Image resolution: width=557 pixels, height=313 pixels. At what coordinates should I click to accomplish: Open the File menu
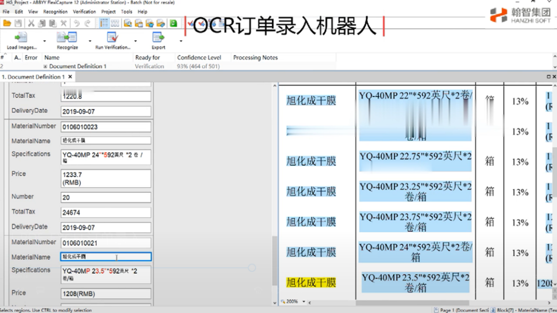(6, 12)
